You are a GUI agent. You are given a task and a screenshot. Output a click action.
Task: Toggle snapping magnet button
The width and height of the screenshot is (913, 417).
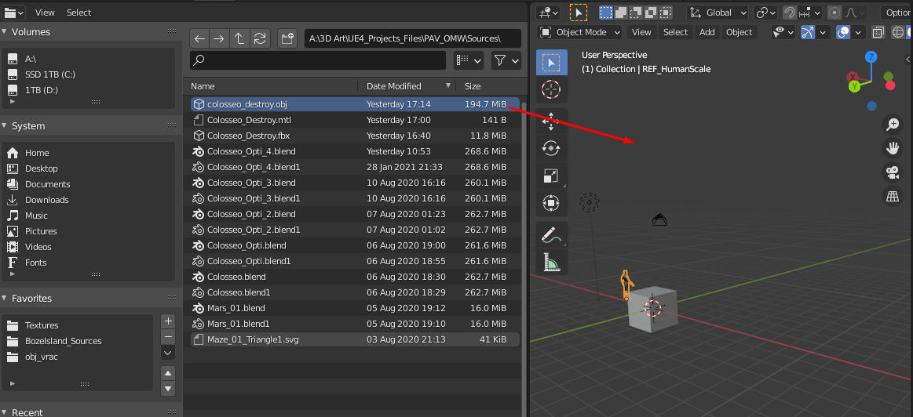point(790,13)
